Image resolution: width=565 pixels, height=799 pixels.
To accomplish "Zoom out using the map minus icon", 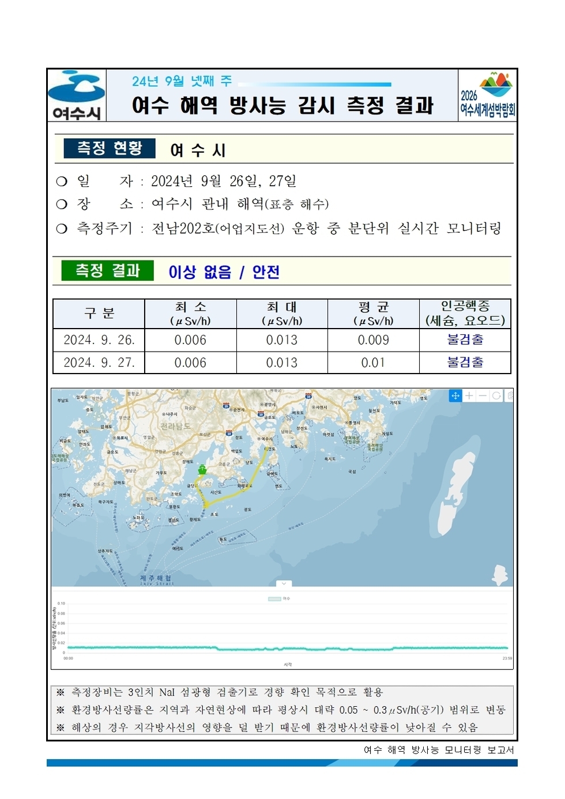I will (484, 396).
